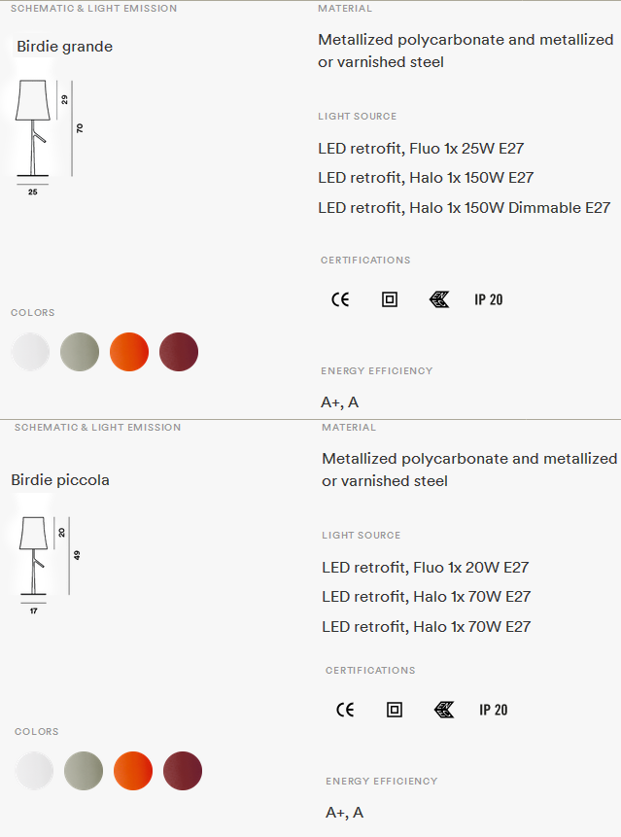Viewport: 621px width, 837px height.
Task: Select the grey color for Birdie piccola
Action: point(84,771)
